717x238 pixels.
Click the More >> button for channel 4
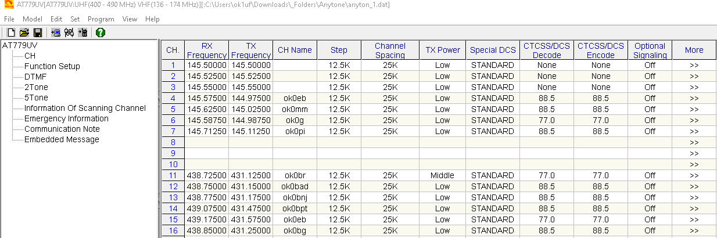pyautogui.click(x=694, y=98)
